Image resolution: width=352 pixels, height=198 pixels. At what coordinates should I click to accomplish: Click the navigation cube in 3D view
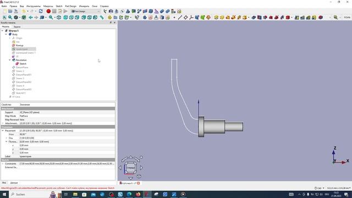130,167
